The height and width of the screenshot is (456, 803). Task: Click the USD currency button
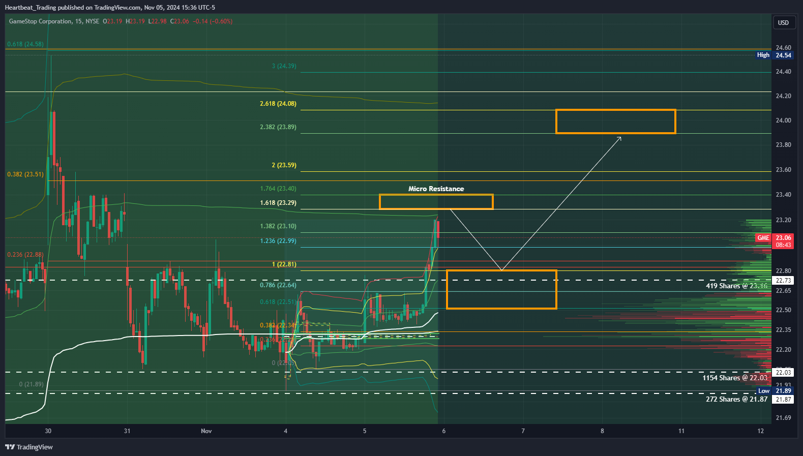point(783,22)
